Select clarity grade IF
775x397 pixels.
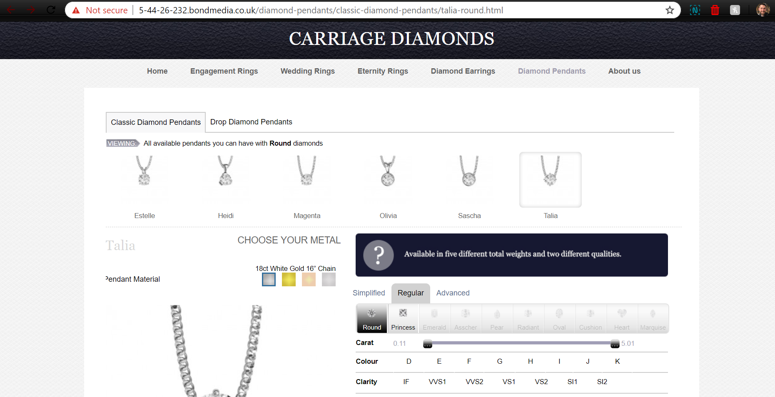pyautogui.click(x=406, y=382)
